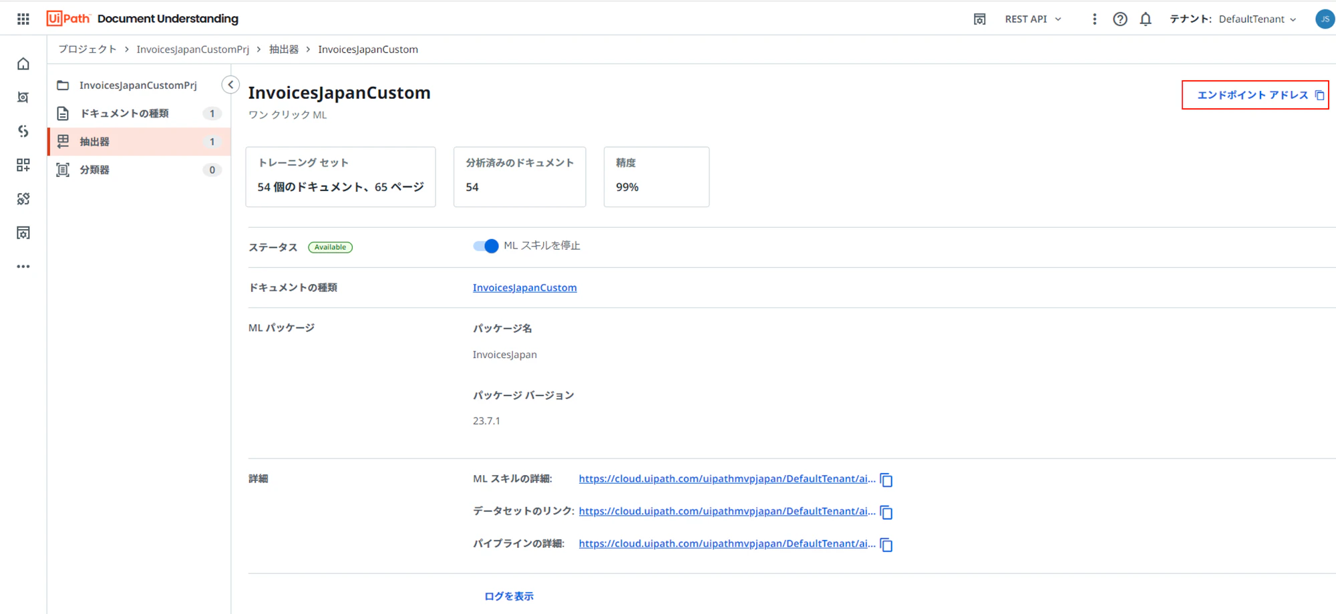Click the 分析済みのドキュメント card

(x=520, y=177)
